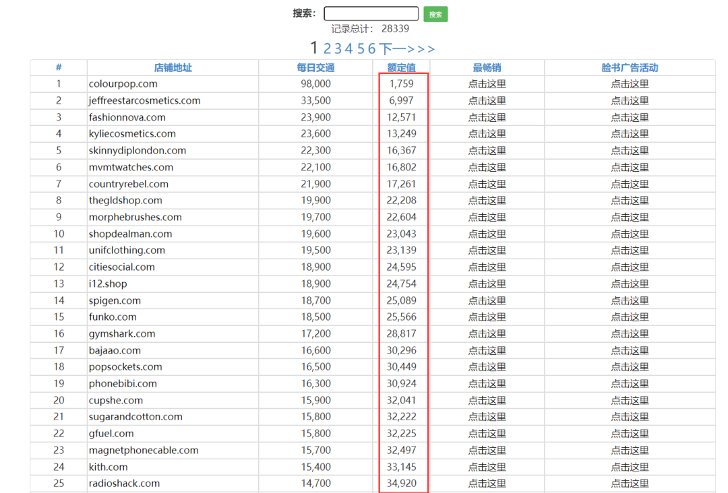Open 脸书广告活动 link for fashionnova.com
728x493 pixels.
pos(630,117)
